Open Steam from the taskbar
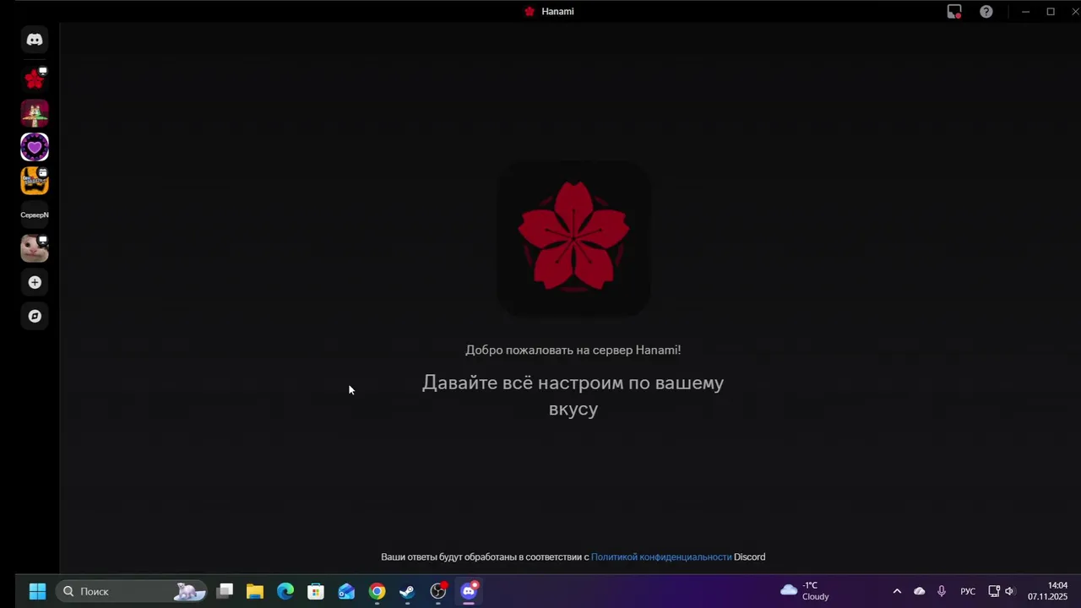The image size is (1081, 608). (x=407, y=591)
